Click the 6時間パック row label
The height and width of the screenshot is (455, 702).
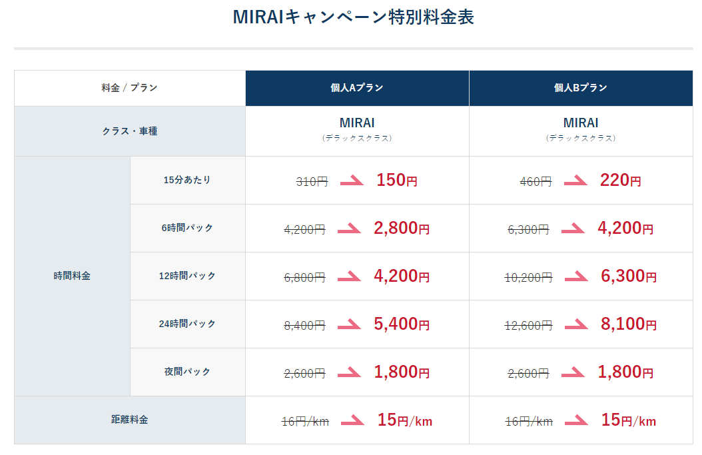[187, 228]
